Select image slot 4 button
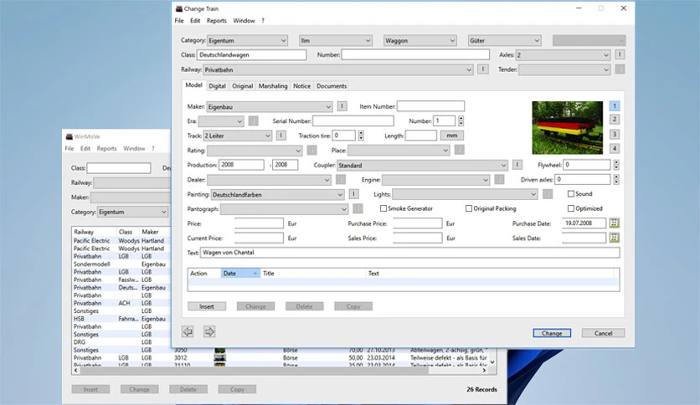 [x=615, y=149]
